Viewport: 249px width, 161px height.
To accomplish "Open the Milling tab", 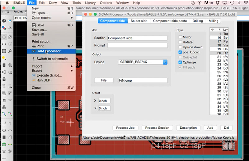I will [214, 21].
